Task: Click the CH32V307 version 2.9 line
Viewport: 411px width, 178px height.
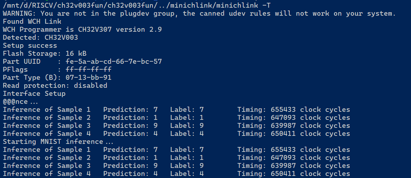Action: (x=82, y=30)
